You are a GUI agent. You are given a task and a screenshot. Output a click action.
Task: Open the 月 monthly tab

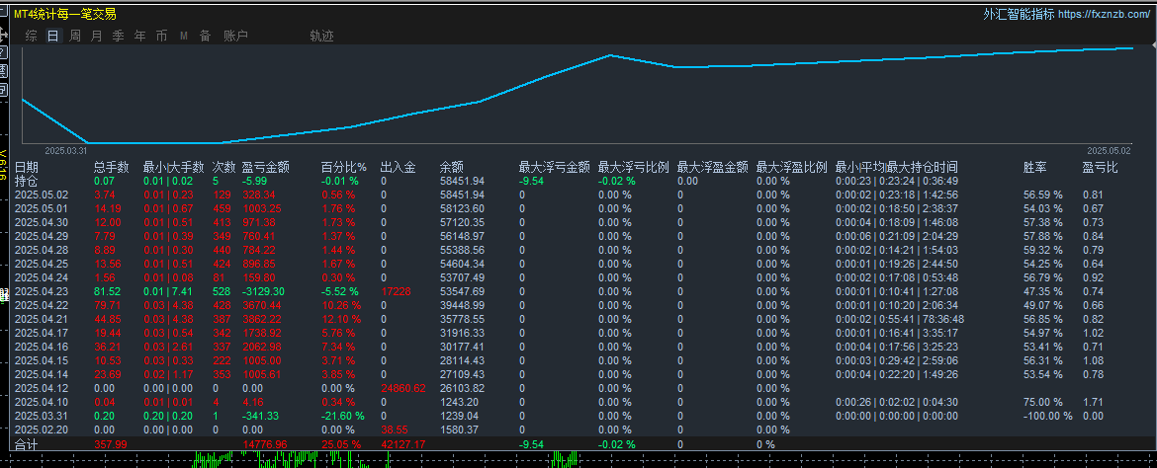(97, 36)
